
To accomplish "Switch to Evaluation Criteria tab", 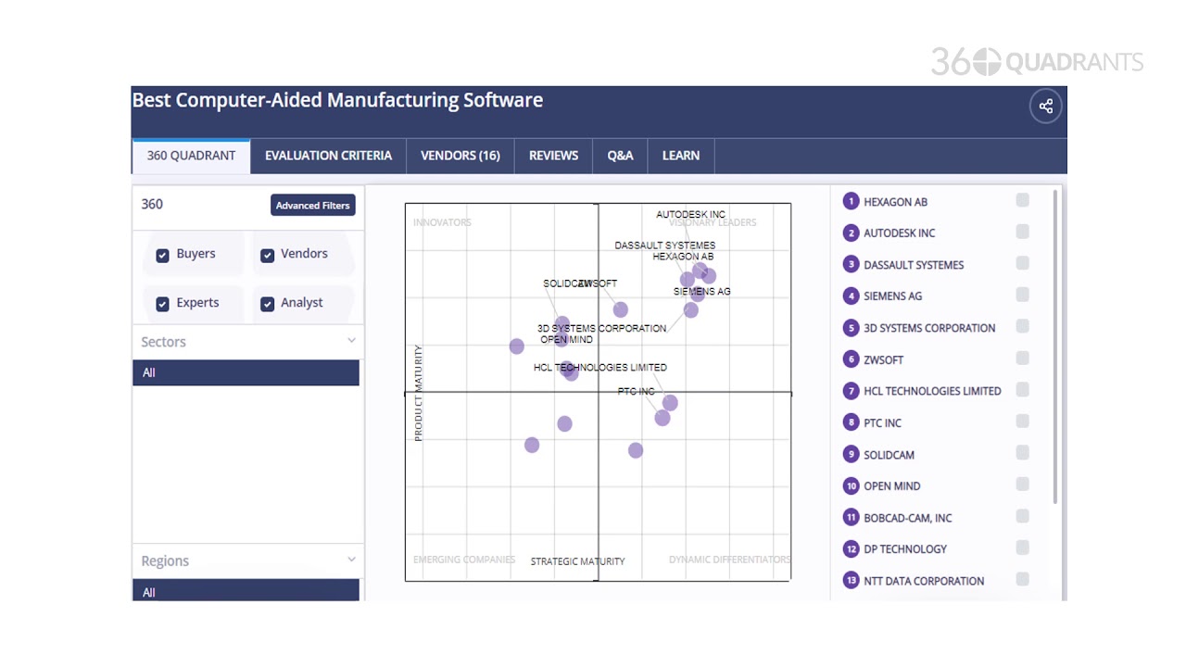I will click(328, 156).
